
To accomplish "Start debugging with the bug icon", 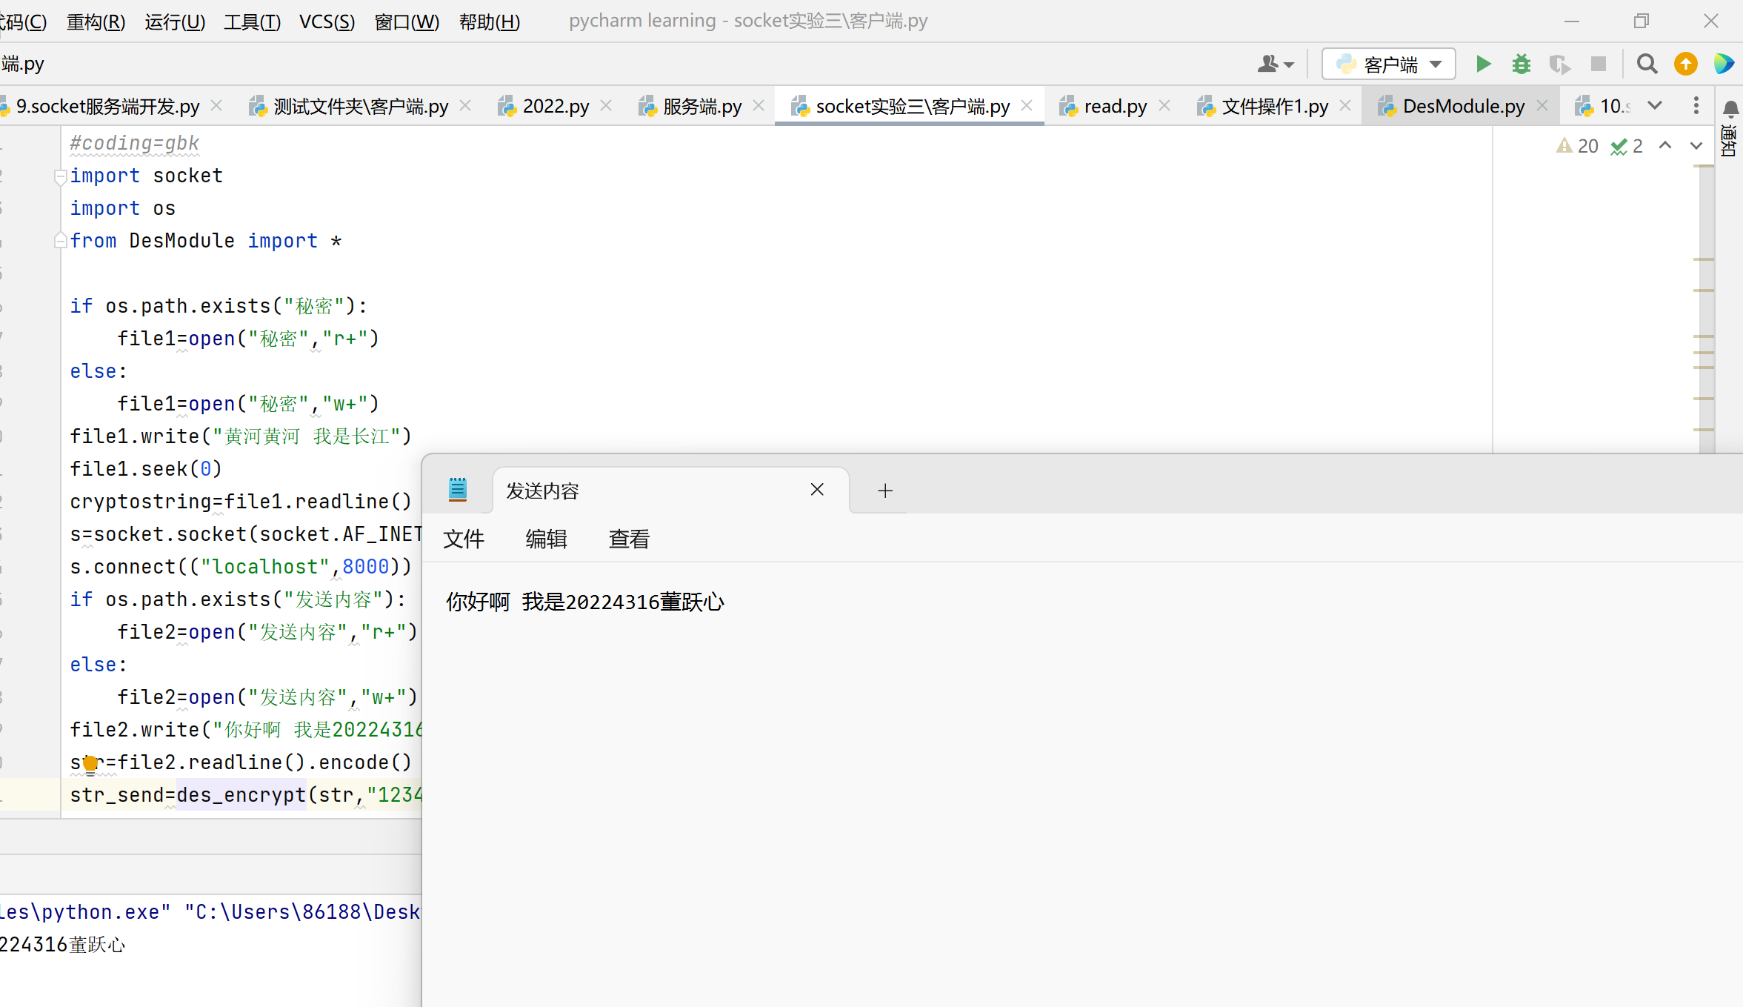I will (x=1521, y=64).
